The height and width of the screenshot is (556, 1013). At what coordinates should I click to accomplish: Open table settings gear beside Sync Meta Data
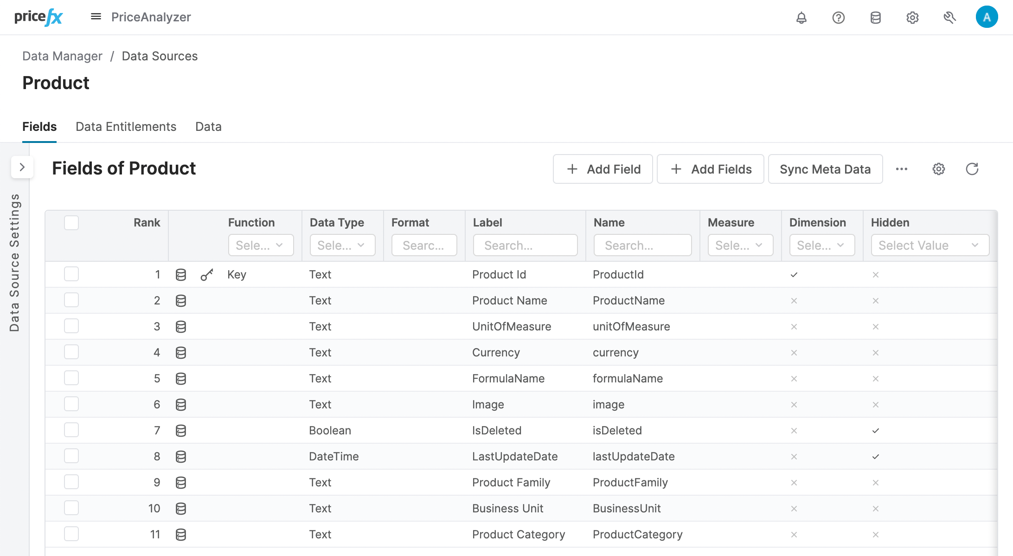pos(938,169)
